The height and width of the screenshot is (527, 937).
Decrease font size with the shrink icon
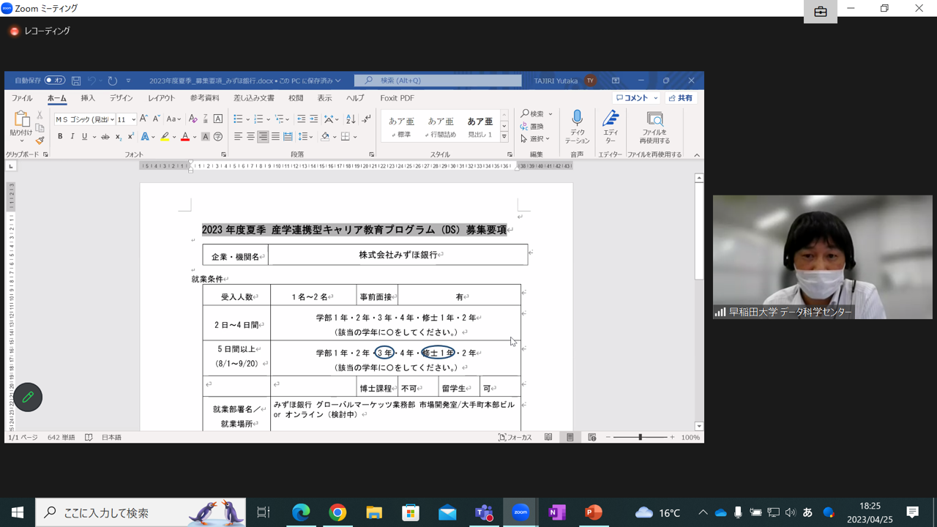[x=156, y=119]
